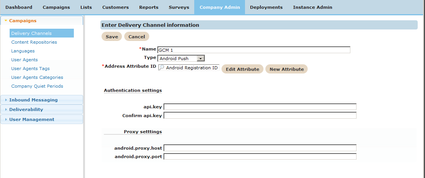Screen dimensions: 425x178
Task: Switch to the Dashboard tab
Action: 19,7
